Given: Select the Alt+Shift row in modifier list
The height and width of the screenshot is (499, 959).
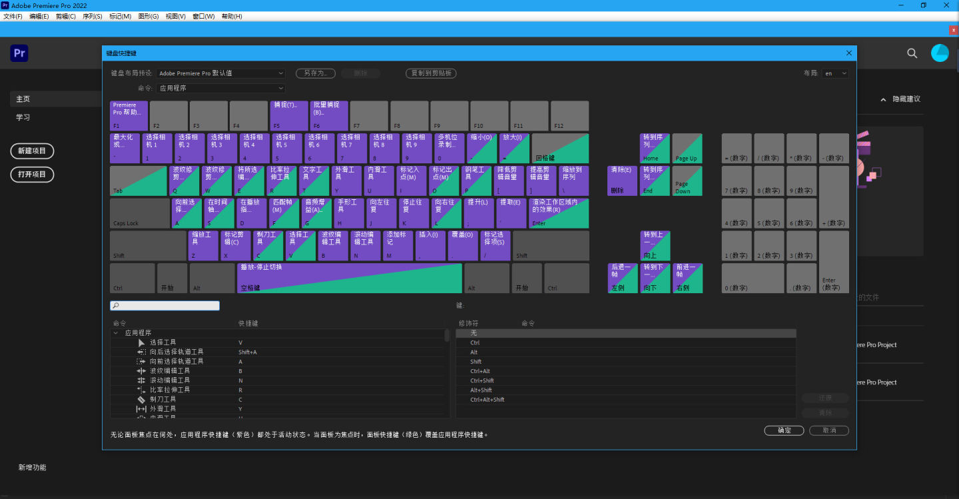Looking at the screenshot, I should [626, 390].
